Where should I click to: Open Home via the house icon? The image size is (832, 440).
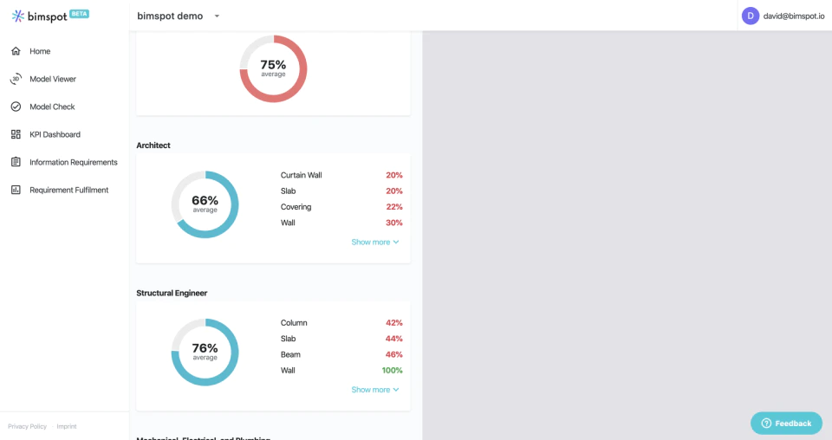(16, 51)
